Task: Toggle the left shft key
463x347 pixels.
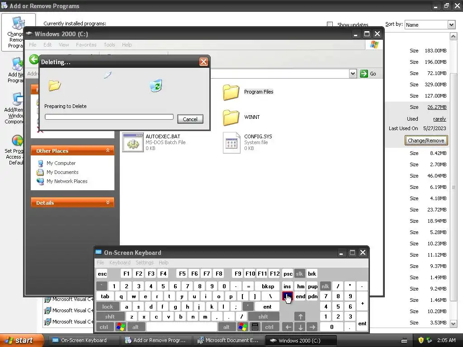Action: 109,317
